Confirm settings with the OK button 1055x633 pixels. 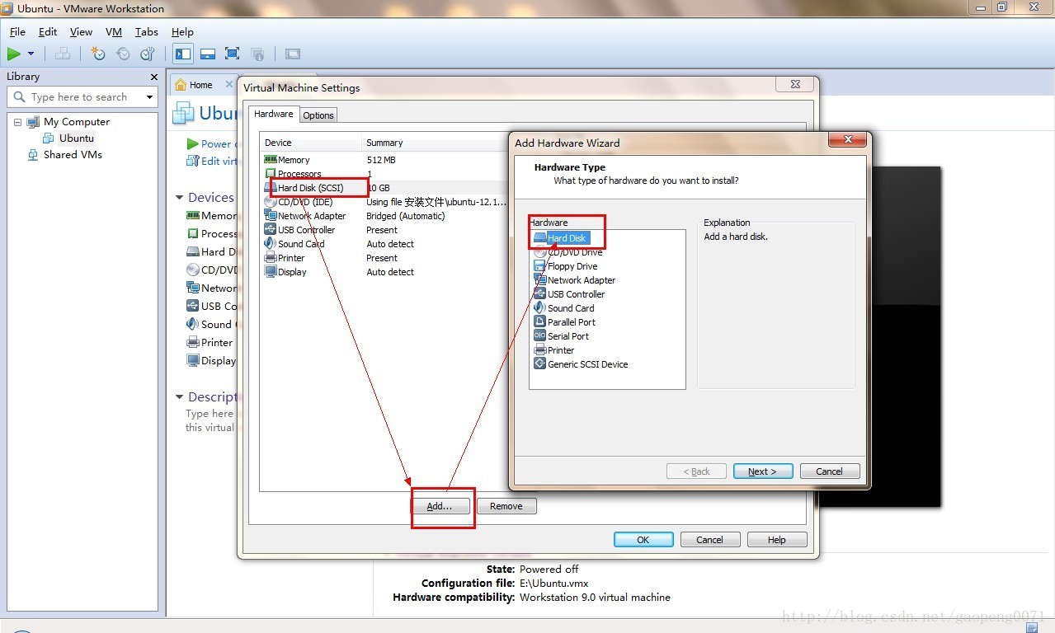pos(643,540)
